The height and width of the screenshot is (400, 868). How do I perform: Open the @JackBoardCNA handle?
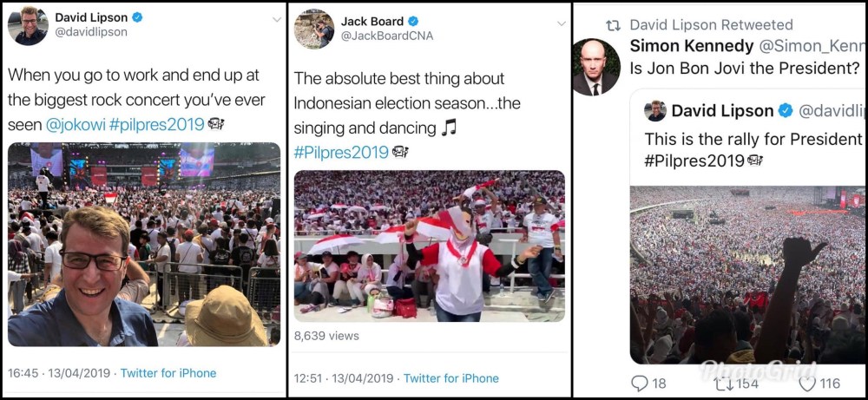click(387, 36)
